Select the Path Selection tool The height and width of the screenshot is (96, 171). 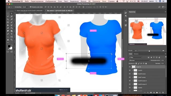8,37
